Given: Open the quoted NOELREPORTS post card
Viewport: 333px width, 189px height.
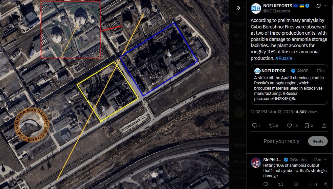Looking at the screenshot, I should click(289, 85).
